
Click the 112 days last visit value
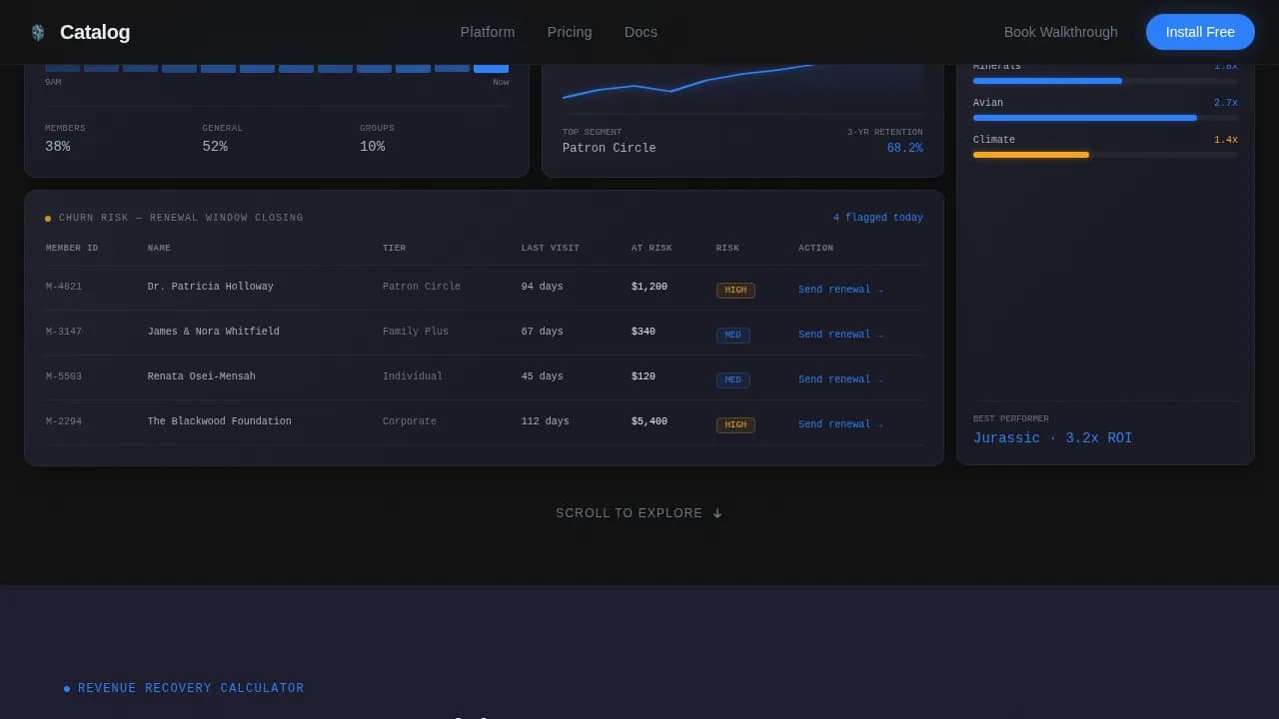546,421
